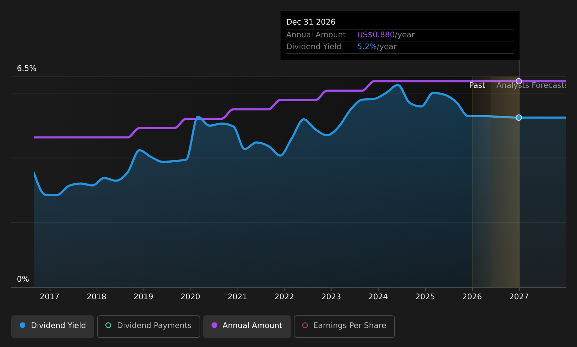Select the 2021 x-axis label
This screenshot has height=347, width=577.
(238, 297)
